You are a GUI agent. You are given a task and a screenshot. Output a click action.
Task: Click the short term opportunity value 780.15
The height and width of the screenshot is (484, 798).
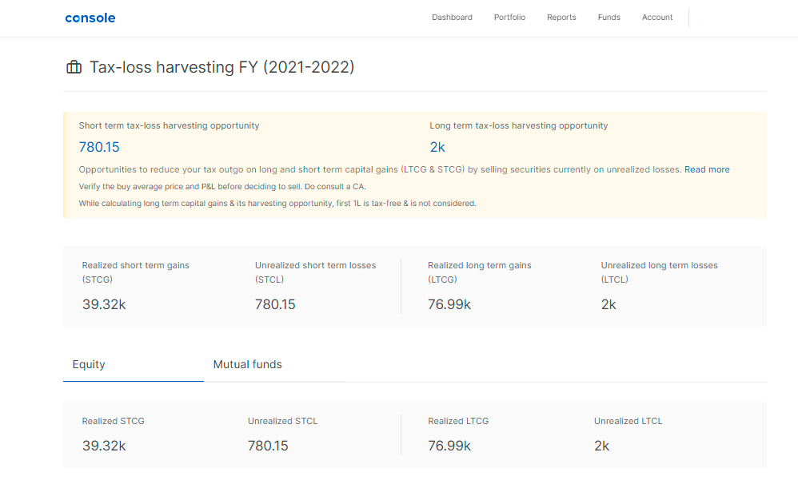tap(99, 147)
